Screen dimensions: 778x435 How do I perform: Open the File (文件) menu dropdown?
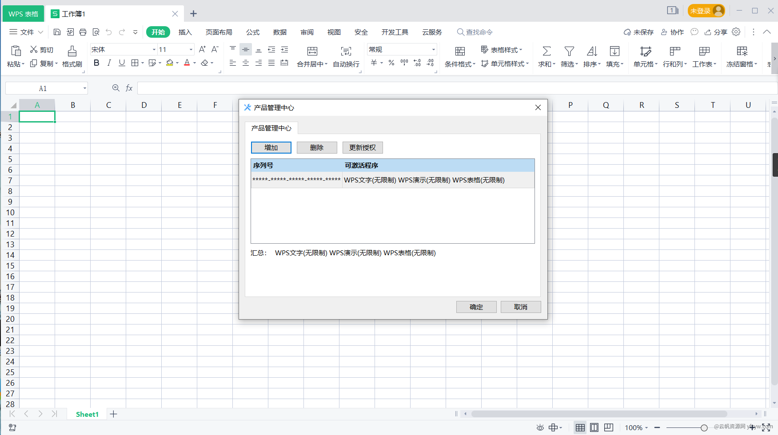(x=26, y=32)
